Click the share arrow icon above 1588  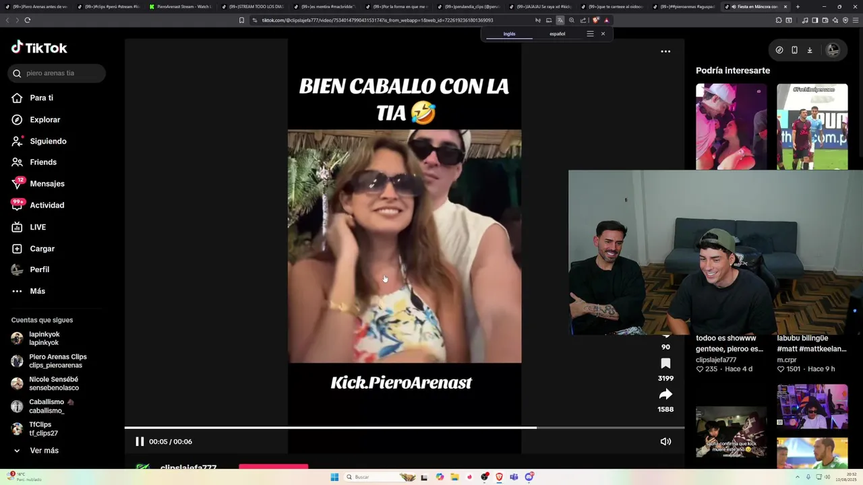point(665,395)
